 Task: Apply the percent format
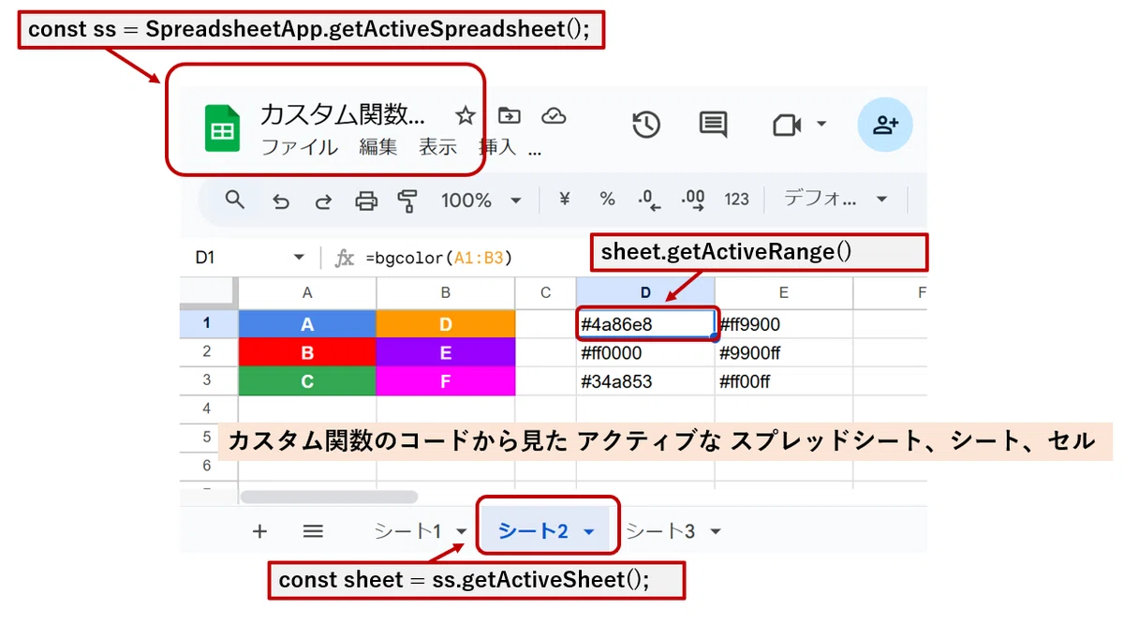[607, 199]
